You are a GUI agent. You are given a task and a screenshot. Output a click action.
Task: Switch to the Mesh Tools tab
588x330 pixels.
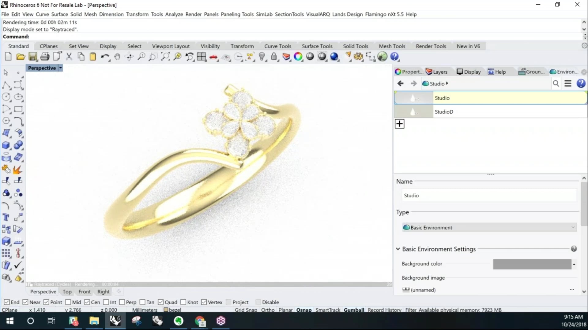(392, 46)
